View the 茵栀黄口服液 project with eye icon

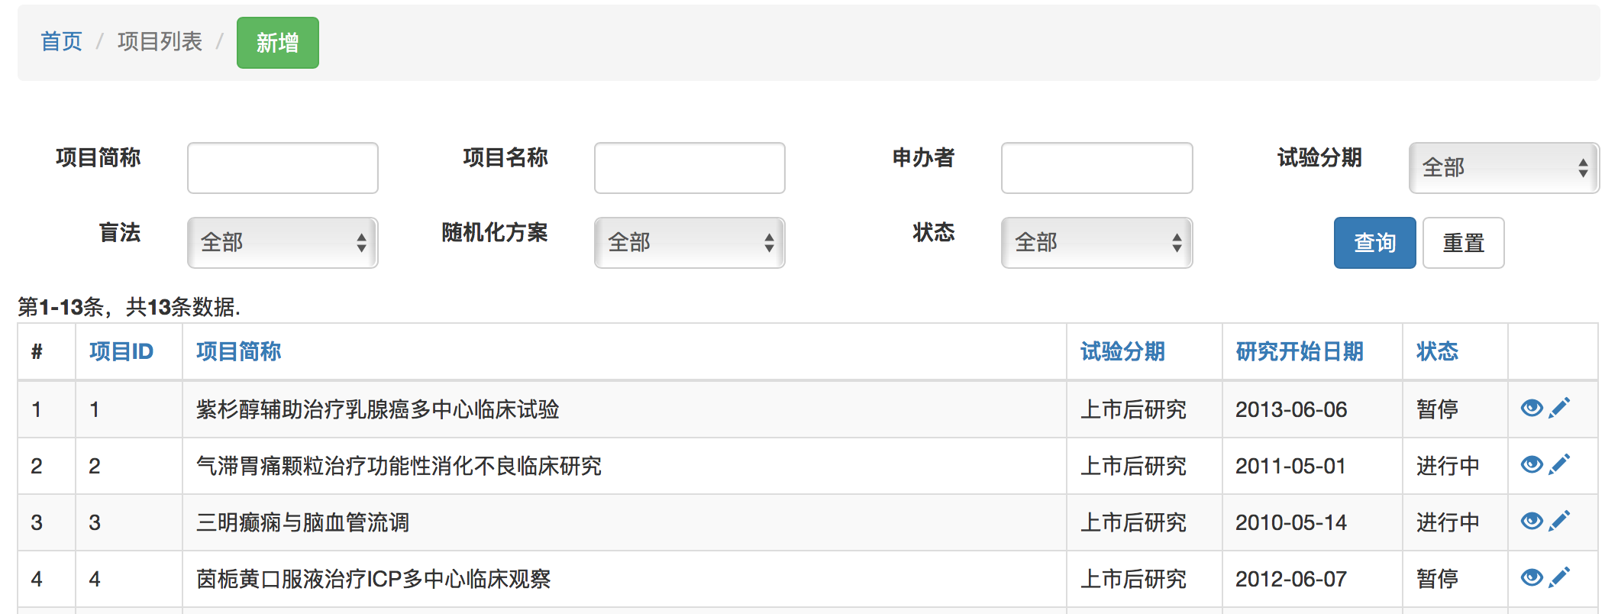(1531, 577)
